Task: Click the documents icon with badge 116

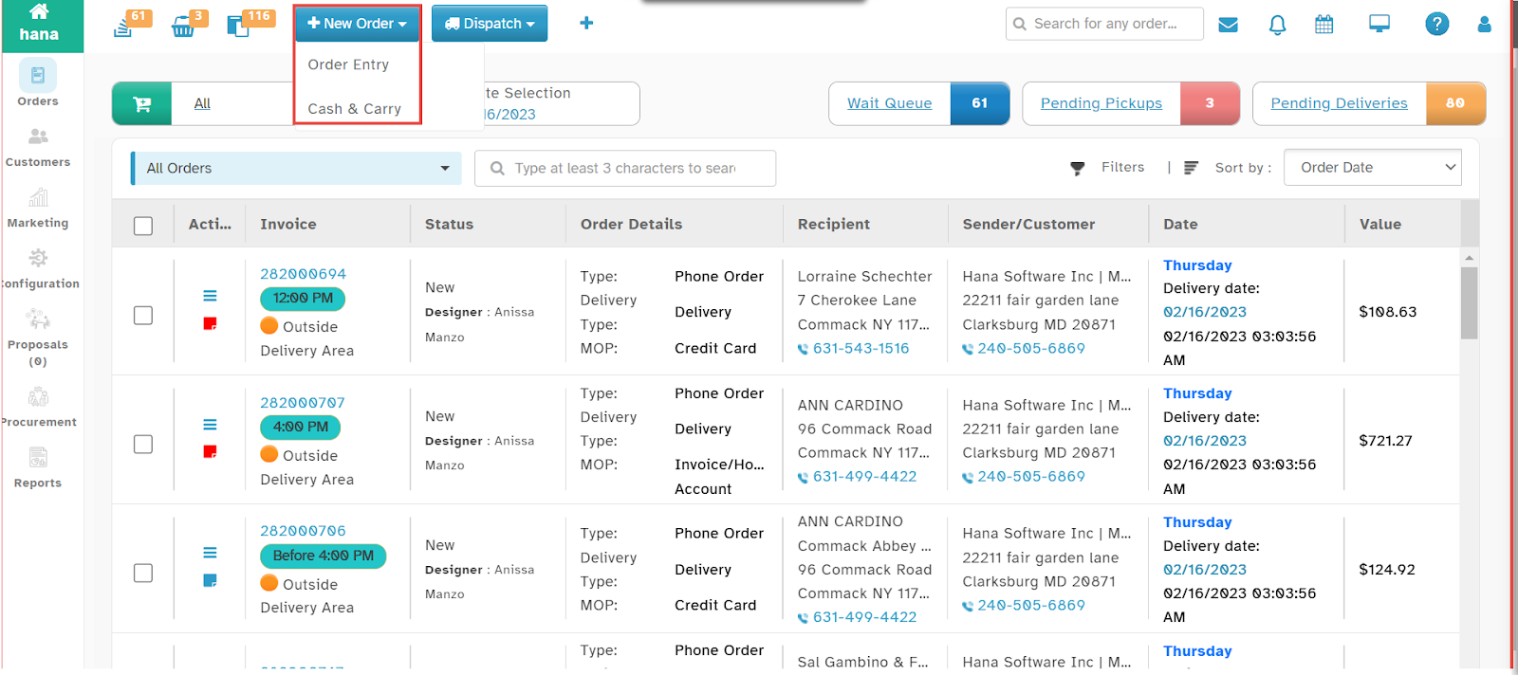Action: tap(238, 26)
